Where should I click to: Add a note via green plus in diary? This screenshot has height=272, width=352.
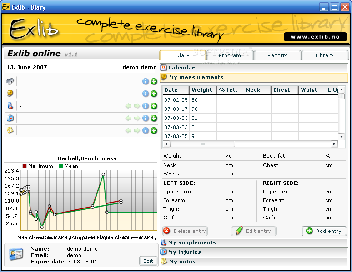pyautogui.click(x=154, y=130)
